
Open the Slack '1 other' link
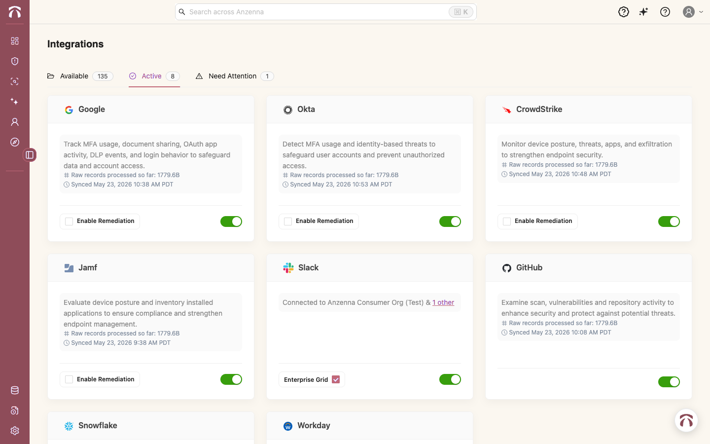[x=443, y=302]
